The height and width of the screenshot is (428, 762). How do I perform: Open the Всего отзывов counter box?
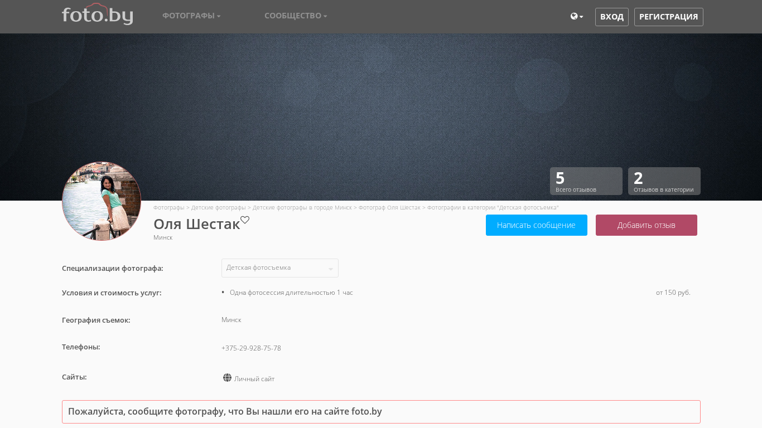[x=586, y=181]
